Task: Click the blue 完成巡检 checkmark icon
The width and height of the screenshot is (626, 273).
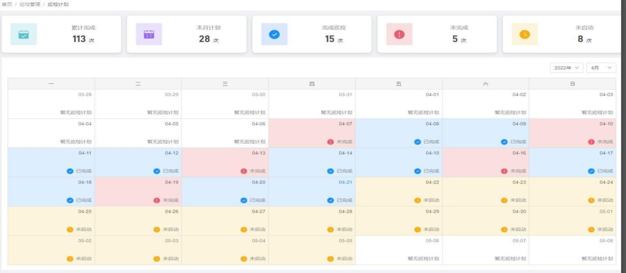Action: click(274, 34)
